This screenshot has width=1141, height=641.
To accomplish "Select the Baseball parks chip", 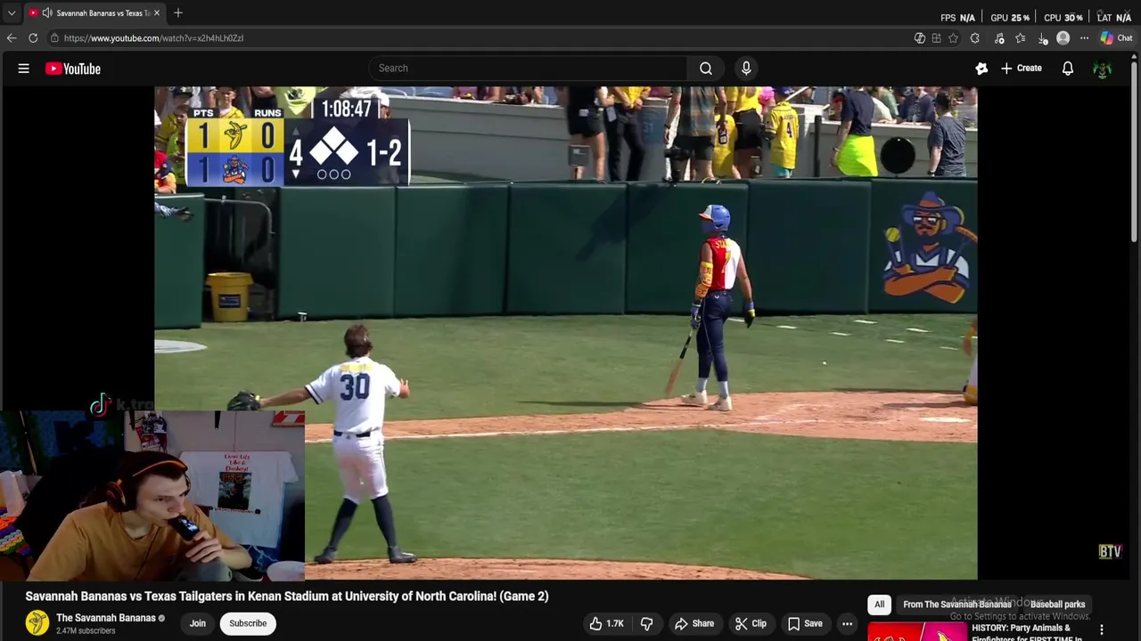I will tap(1057, 604).
